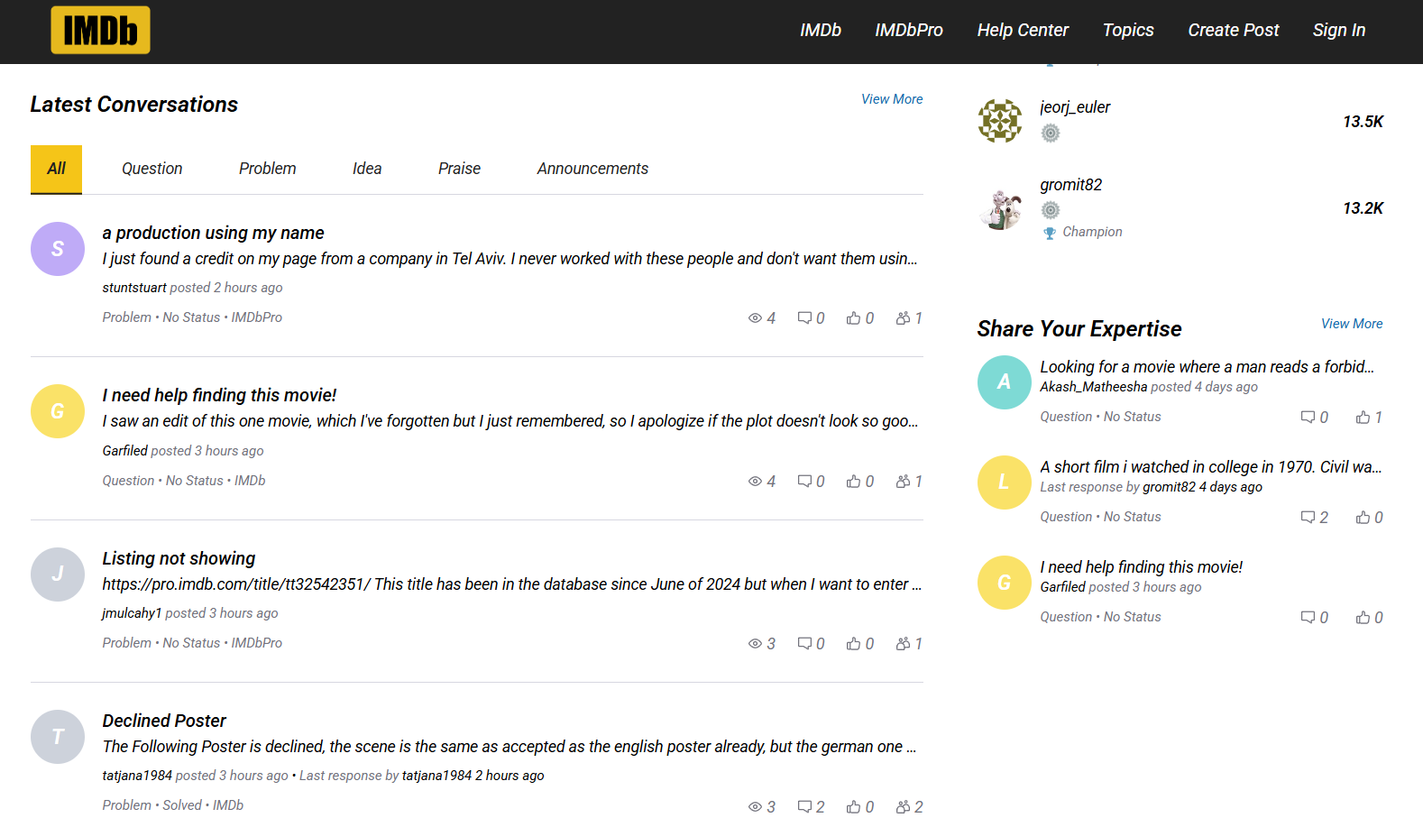This screenshot has width=1423, height=818.
Task: Open Garfiled's profile link under the Latest Conversations post
Action: click(x=124, y=451)
